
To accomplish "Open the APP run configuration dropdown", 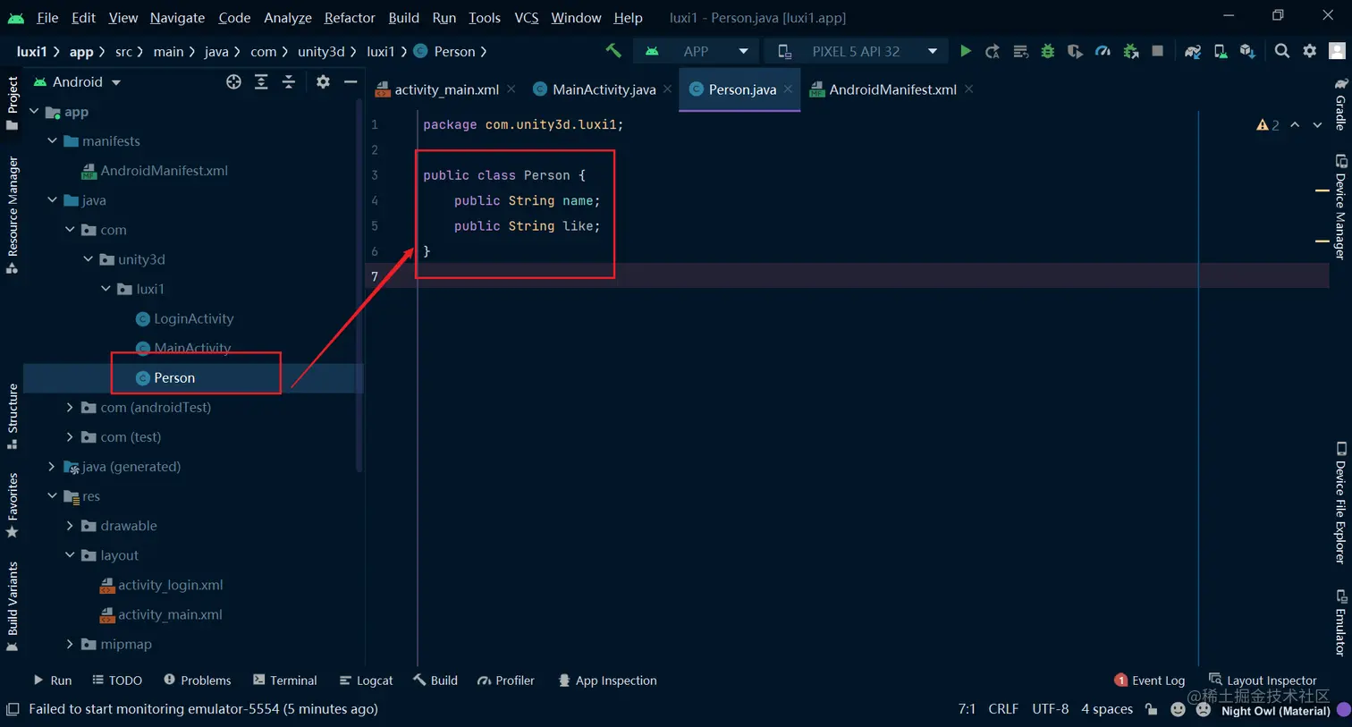I will (702, 51).
